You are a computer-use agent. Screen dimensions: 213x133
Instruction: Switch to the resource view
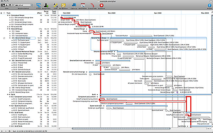6,5
